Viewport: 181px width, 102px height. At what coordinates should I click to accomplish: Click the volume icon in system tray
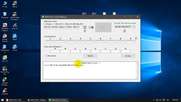point(160,100)
